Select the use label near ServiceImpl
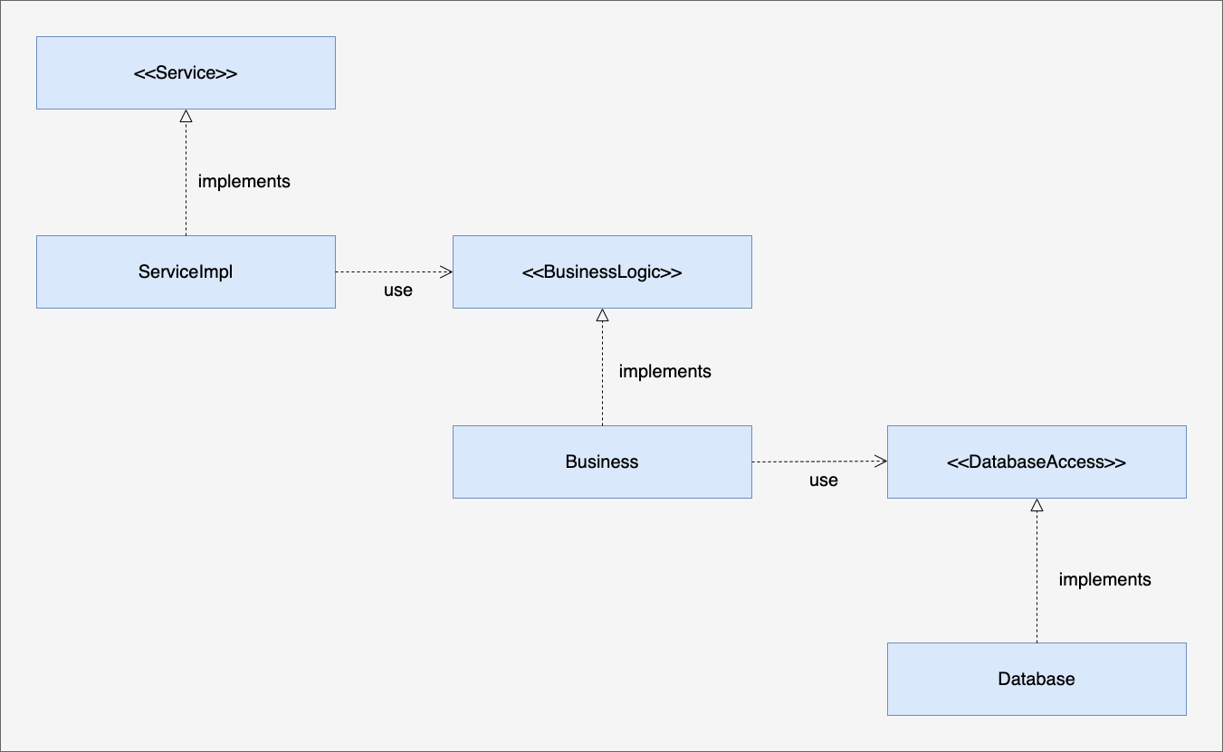 click(x=398, y=290)
